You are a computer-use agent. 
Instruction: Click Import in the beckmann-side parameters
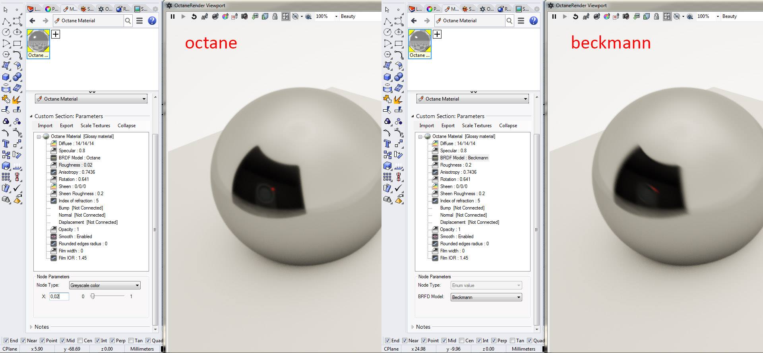point(427,126)
